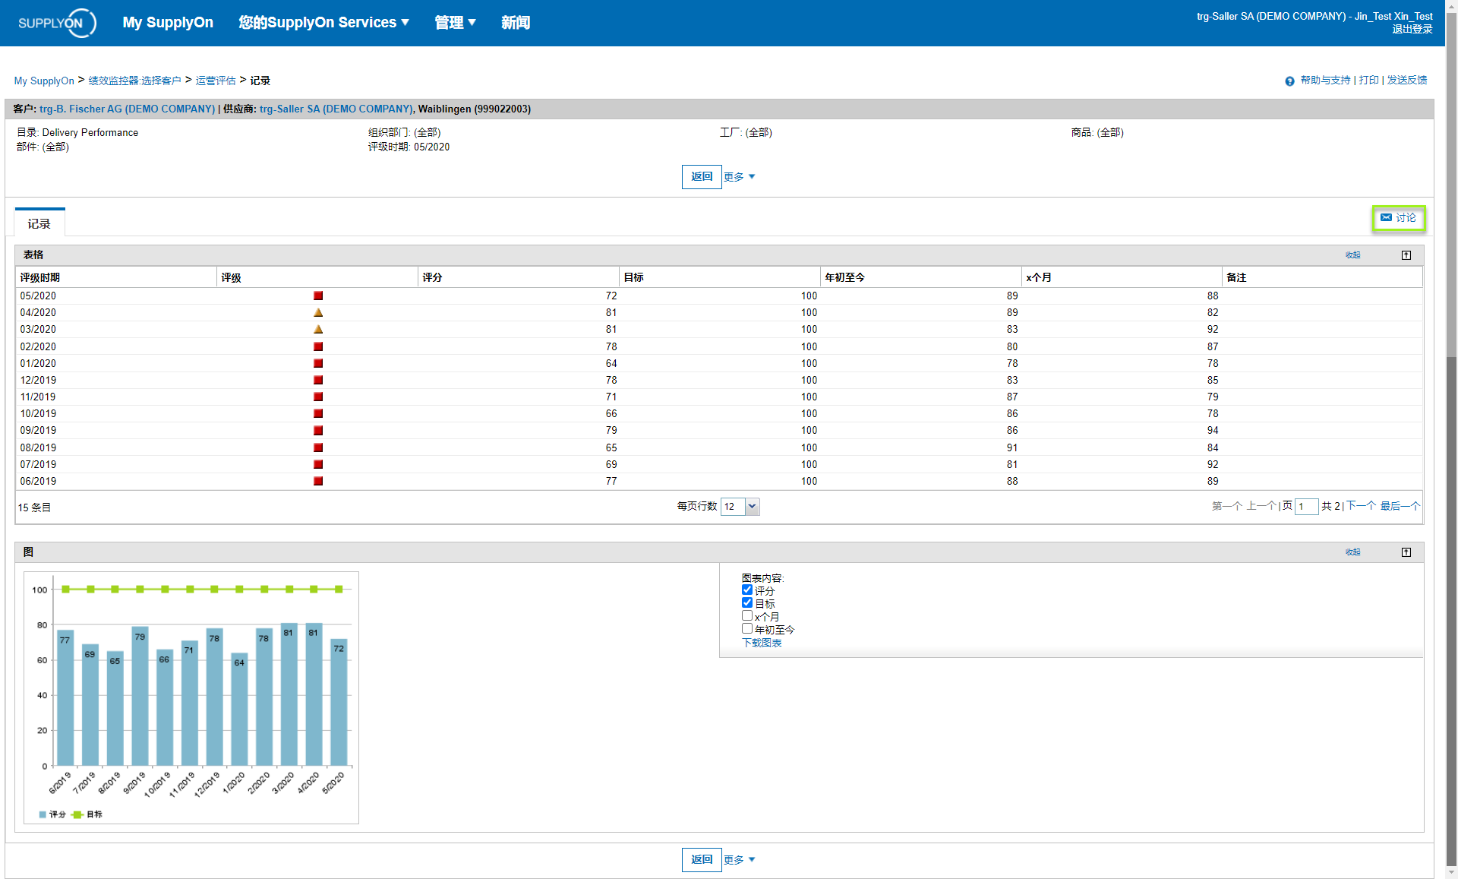Open My SupplyOn menu item
The width and height of the screenshot is (1458, 879).
pyautogui.click(x=168, y=23)
